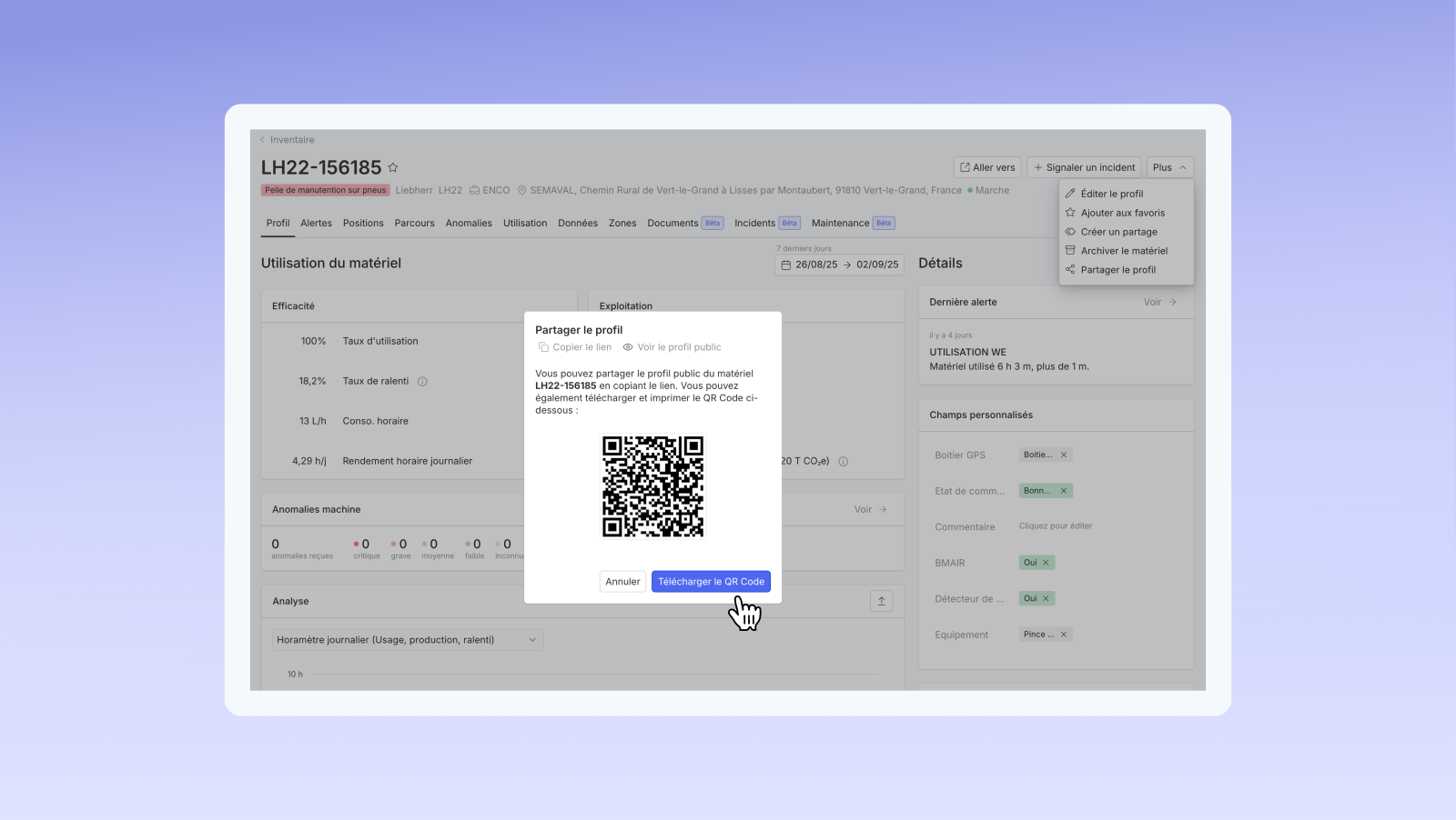This screenshot has width=1456, height=820.
Task: Remove the Equipement Pince tag
Action: (1063, 635)
